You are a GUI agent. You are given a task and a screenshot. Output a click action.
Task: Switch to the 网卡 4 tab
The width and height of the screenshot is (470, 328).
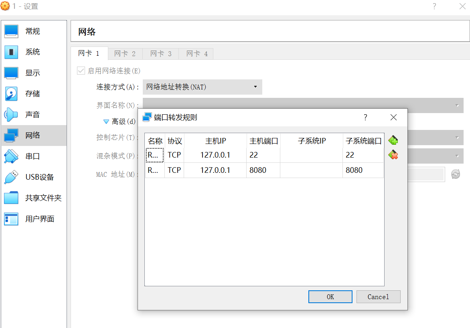[x=196, y=53]
